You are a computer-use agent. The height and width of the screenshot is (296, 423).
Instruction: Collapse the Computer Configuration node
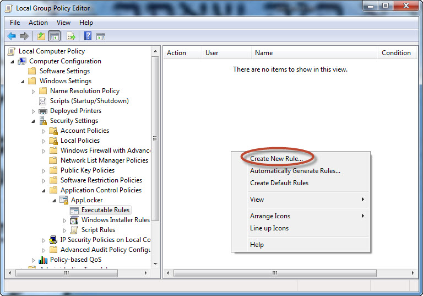coord(12,62)
